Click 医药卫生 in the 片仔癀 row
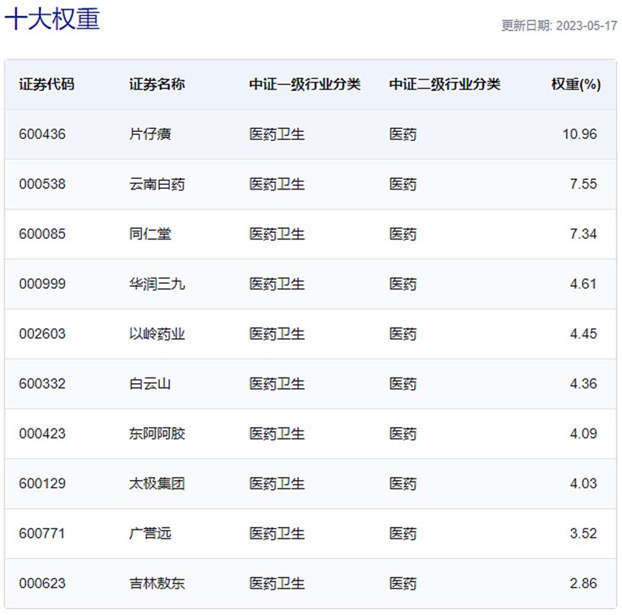The width and height of the screenshot is (622, 615). 277,134
